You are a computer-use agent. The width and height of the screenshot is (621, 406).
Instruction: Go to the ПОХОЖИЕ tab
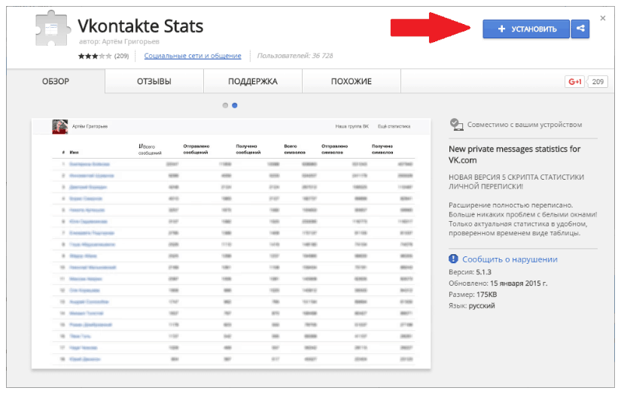point(350,81)
